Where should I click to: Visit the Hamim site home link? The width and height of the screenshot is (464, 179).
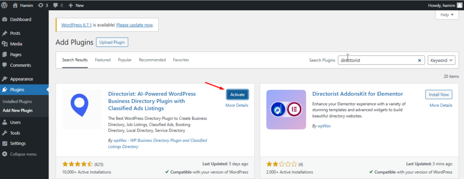23,5
